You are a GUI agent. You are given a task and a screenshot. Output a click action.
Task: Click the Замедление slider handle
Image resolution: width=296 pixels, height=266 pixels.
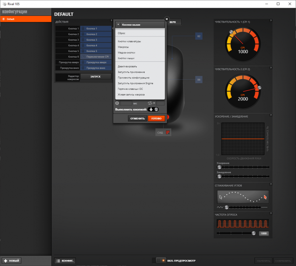coord(219,176)
